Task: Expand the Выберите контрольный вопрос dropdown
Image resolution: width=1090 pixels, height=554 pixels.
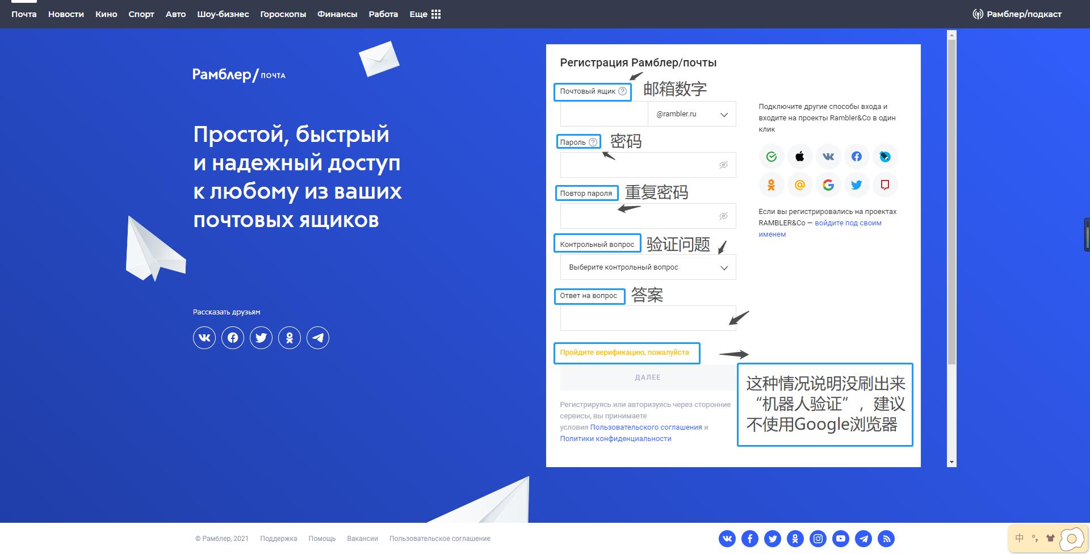Action: [648, 267]
